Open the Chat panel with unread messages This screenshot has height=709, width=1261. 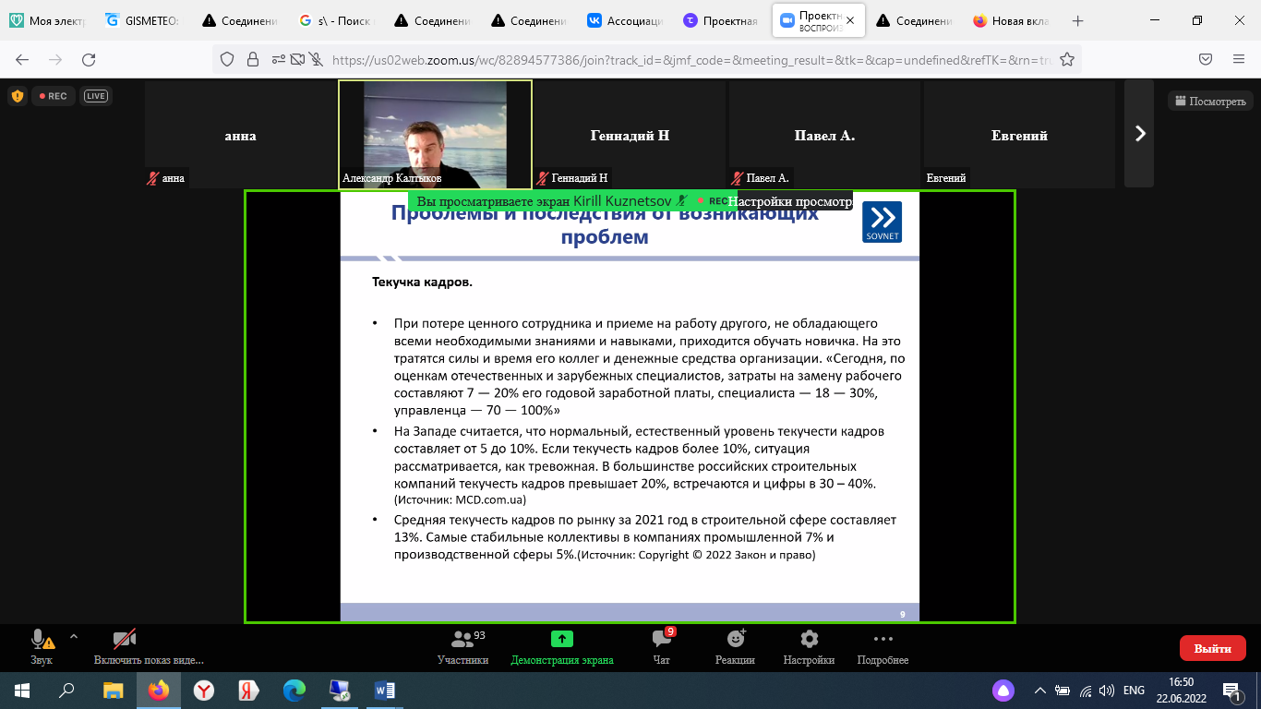click(661, 640)
